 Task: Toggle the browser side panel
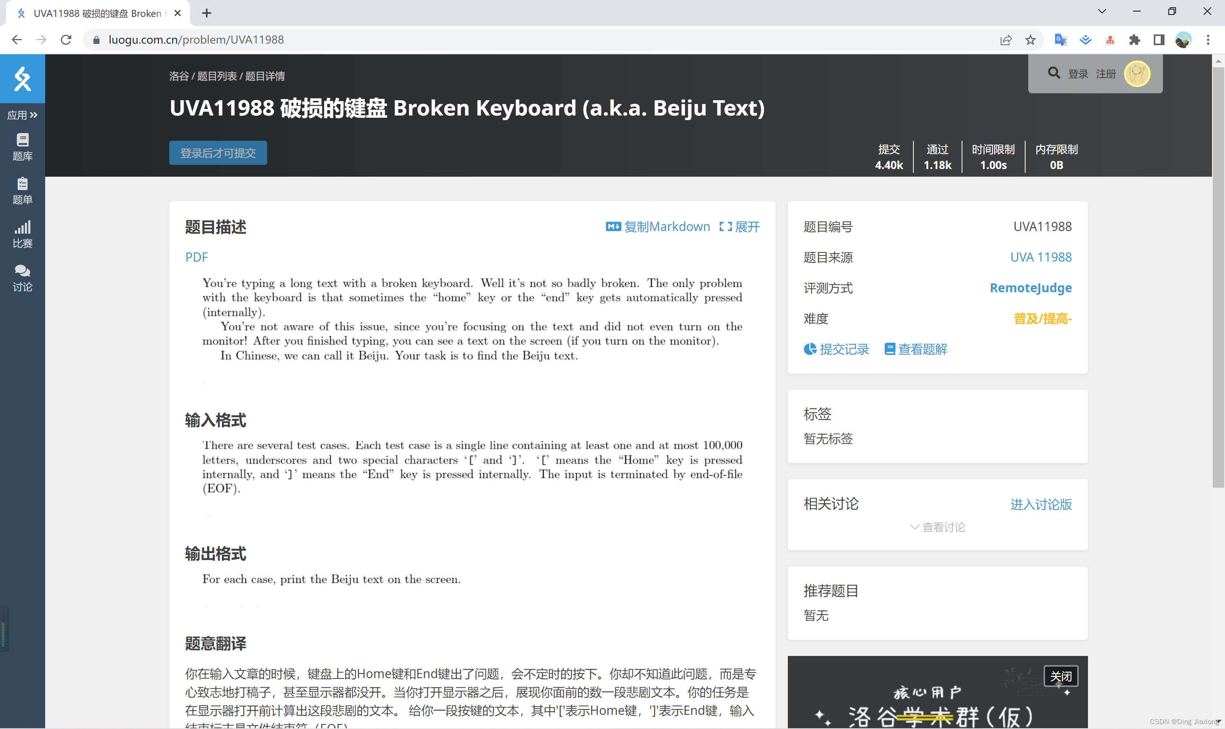pyautogui.click(x=1159, y=40)
